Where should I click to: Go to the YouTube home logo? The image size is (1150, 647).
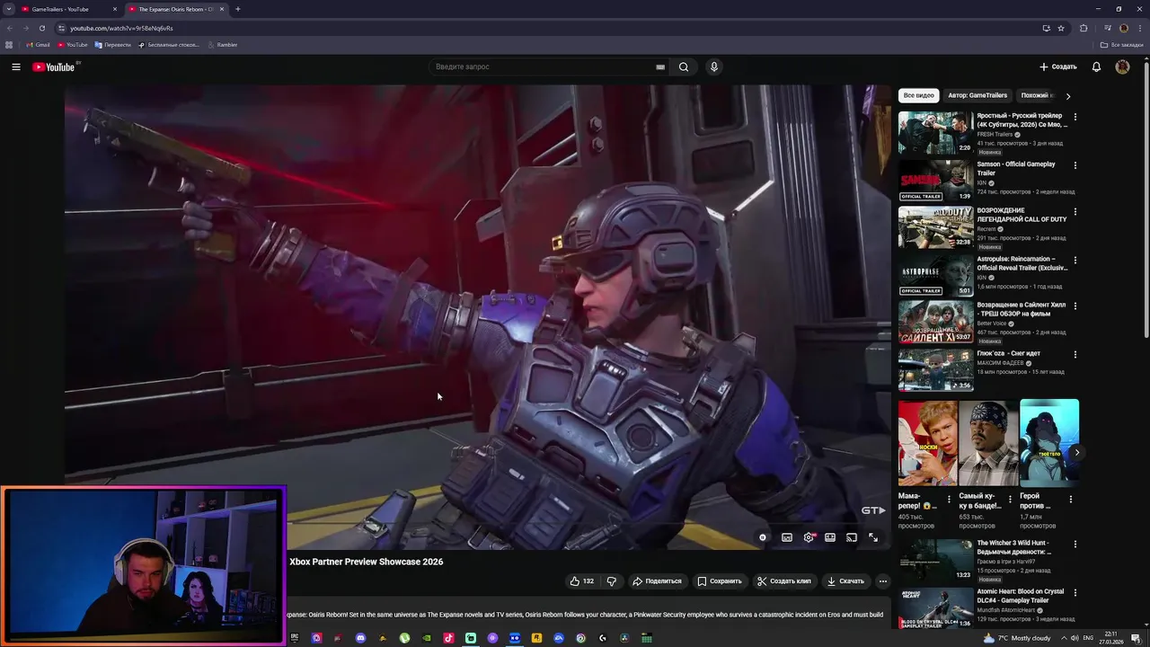click(54, 66)
